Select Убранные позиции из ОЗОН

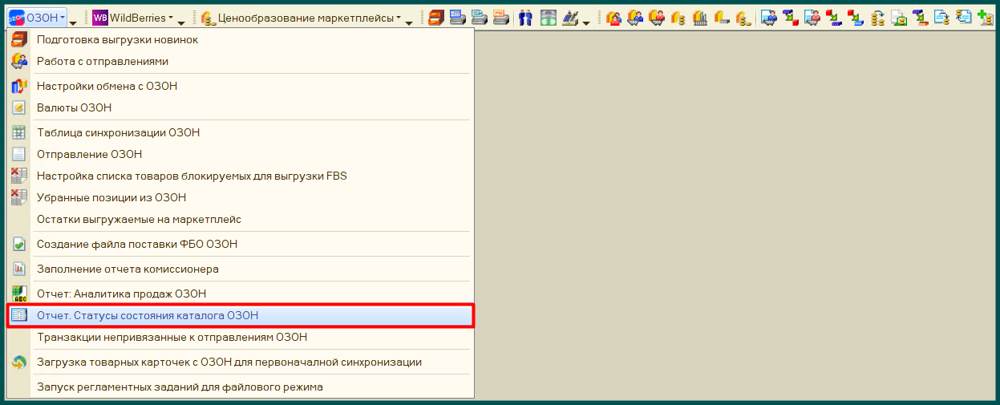click(x=241, y=197)
